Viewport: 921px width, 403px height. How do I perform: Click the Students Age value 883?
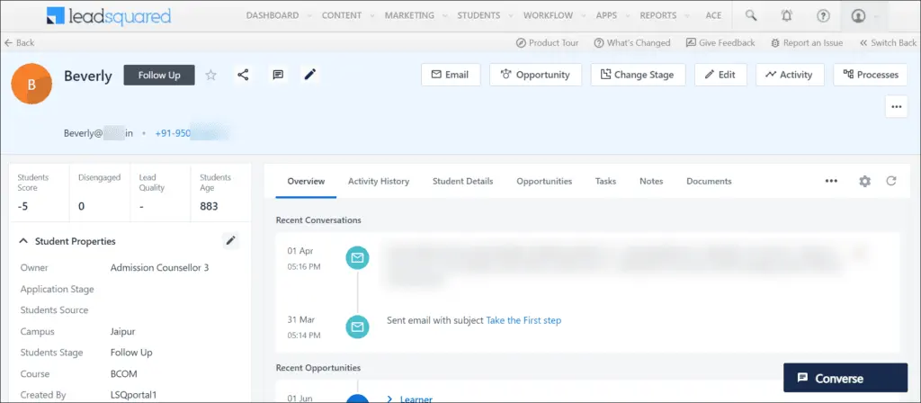[209, 206]
